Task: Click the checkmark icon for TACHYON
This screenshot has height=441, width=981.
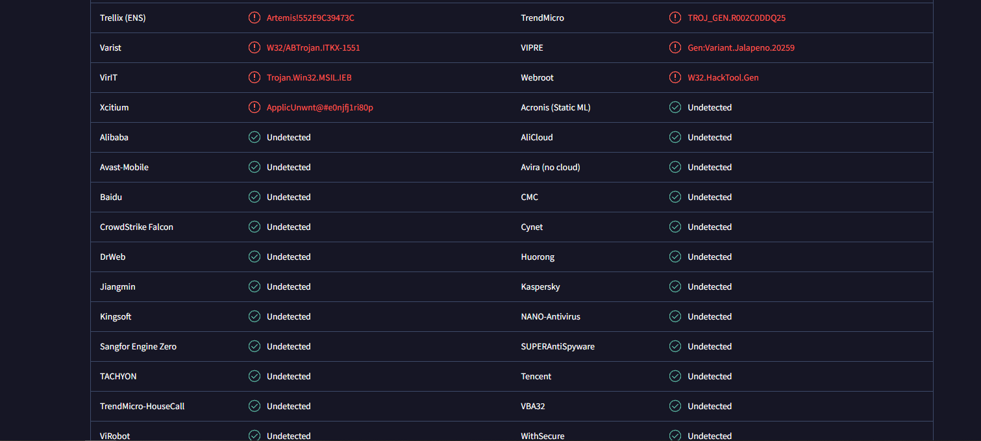Action: click(x=255, y=376)
